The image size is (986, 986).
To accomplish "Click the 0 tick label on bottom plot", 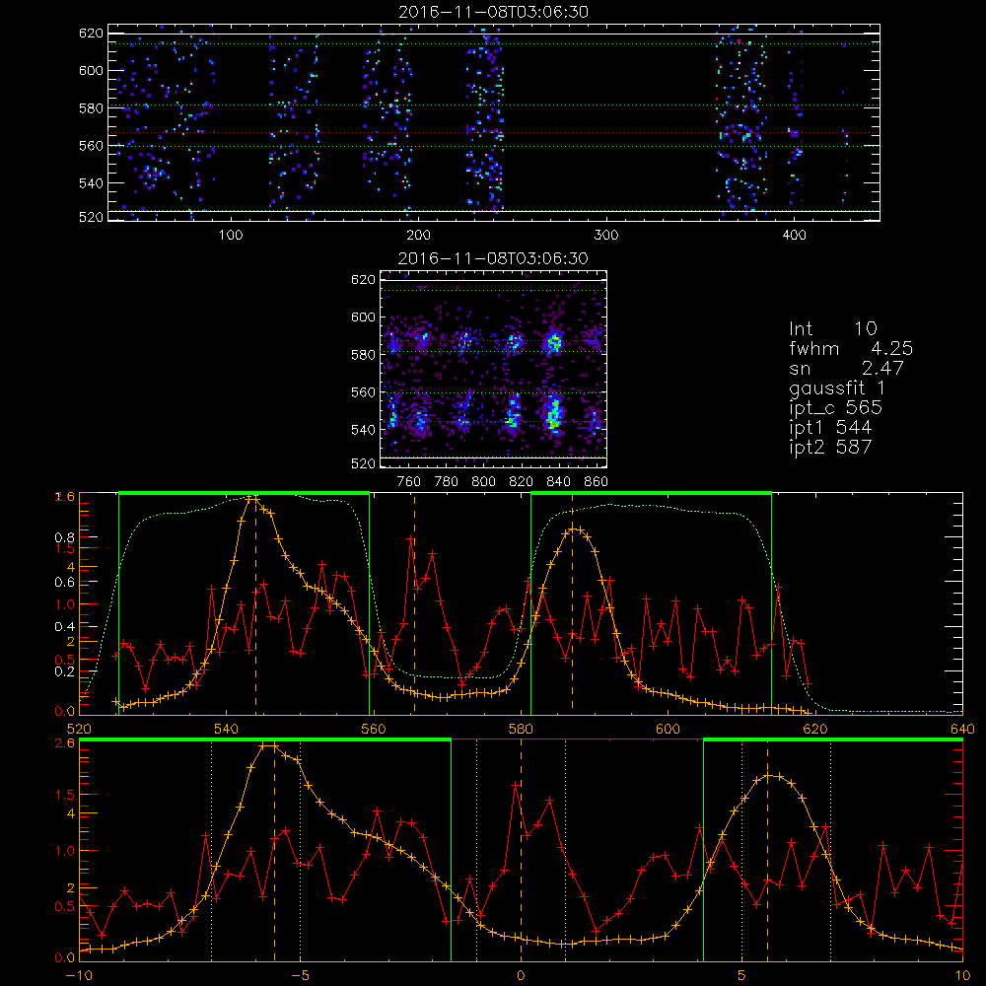I will tap(521, 975).
